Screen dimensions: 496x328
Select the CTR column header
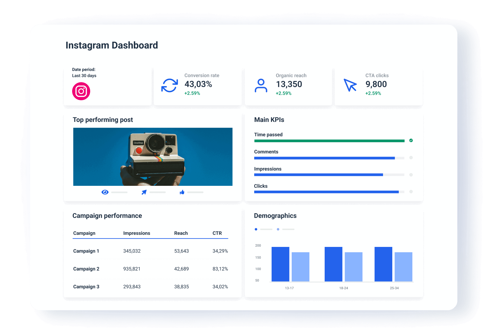218,233
